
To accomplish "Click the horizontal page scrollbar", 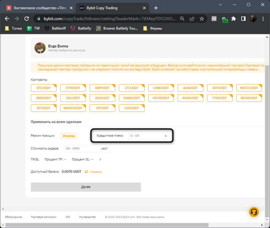I will click(130, 225).
